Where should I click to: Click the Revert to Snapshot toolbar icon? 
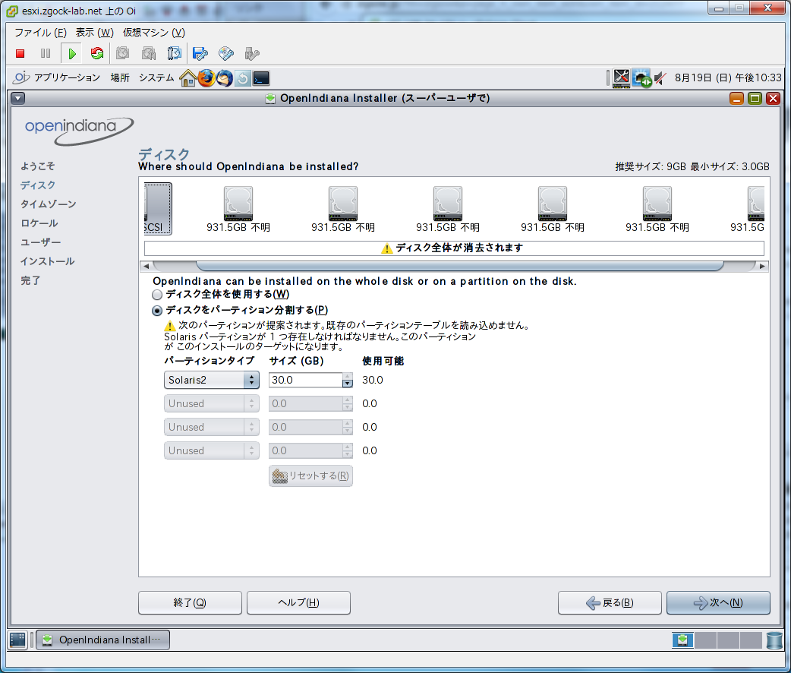tap(148, 53)
